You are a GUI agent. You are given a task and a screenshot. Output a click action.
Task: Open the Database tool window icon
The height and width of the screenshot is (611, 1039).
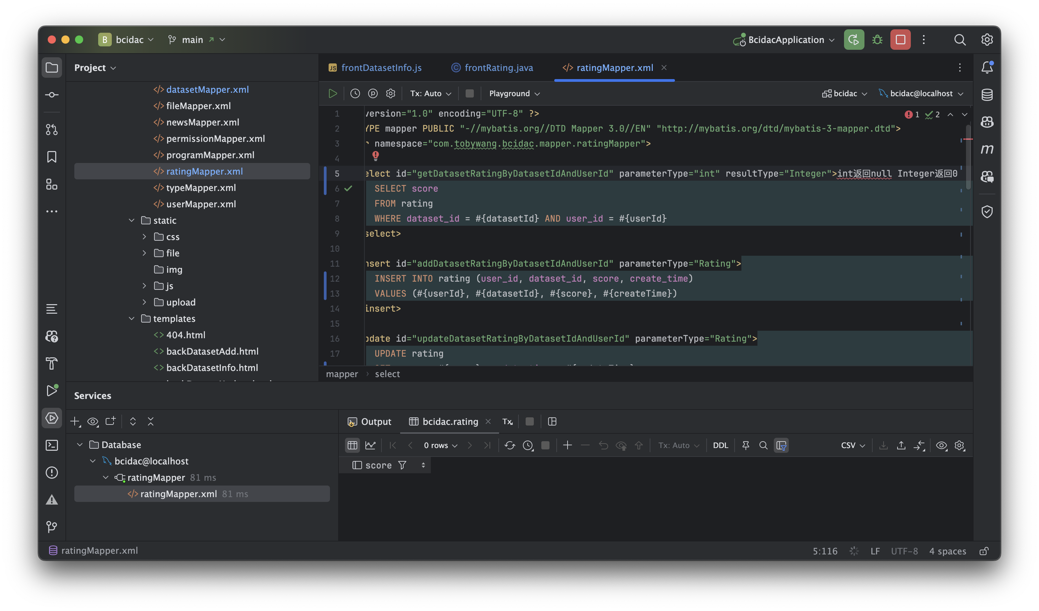pyautogui.click(x=987, y=95)
